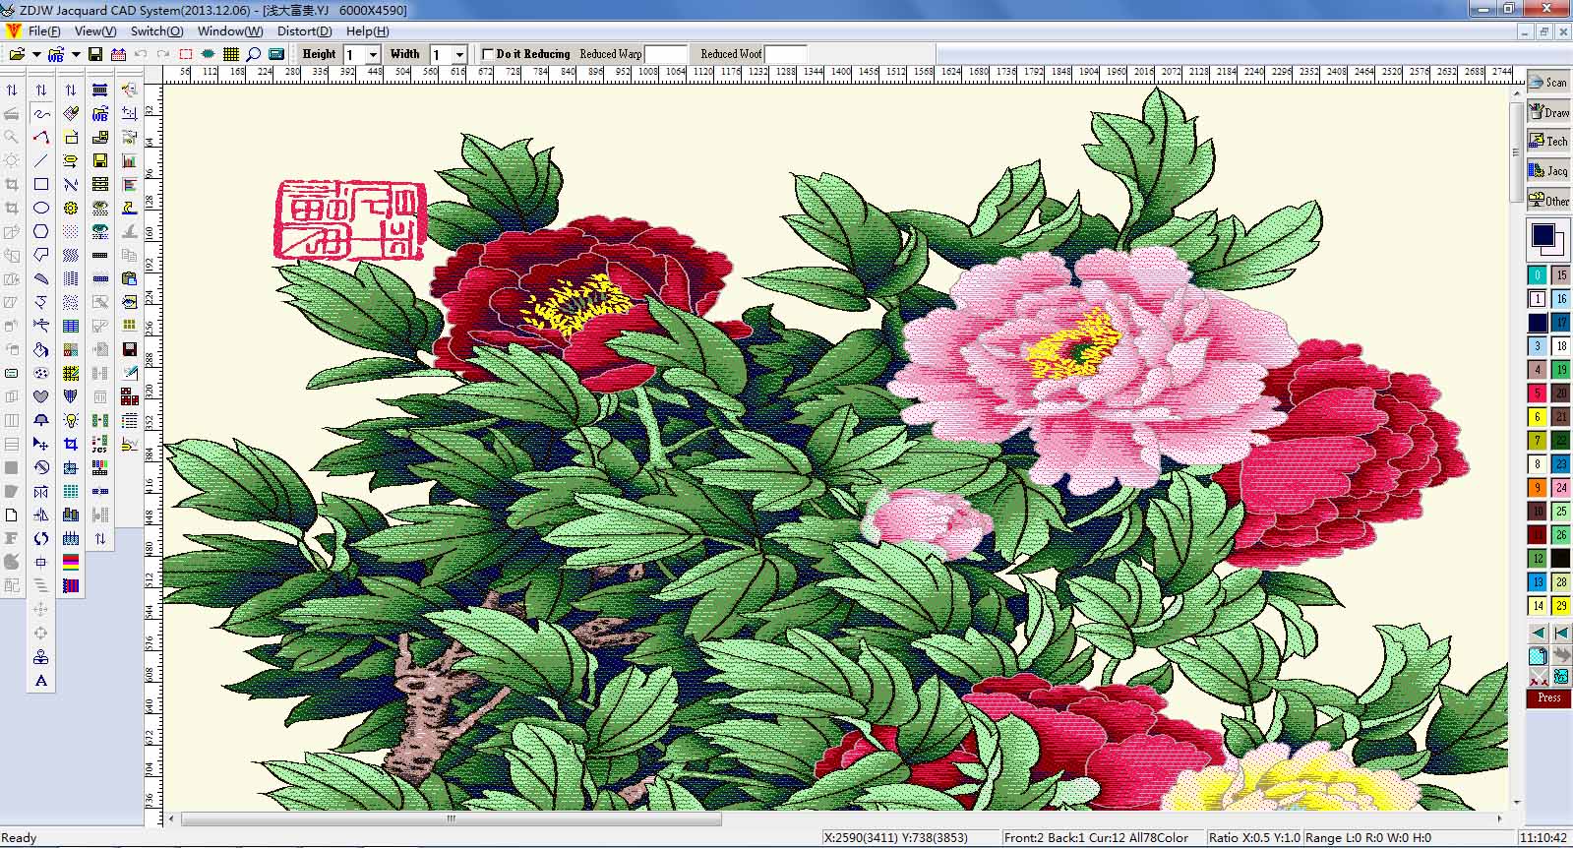Switch to the Draw panel button
Viewport: 1573px width, 848px height.
(x=1548, y=112)
